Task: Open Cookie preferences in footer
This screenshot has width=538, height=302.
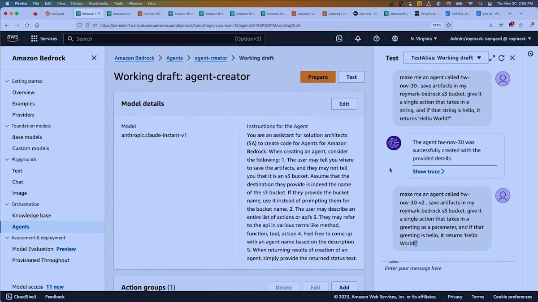Action: pos(512,297)
